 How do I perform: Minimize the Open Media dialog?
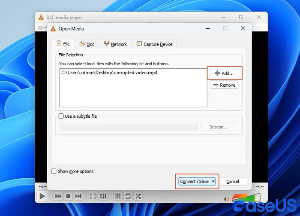pos(207,29)
